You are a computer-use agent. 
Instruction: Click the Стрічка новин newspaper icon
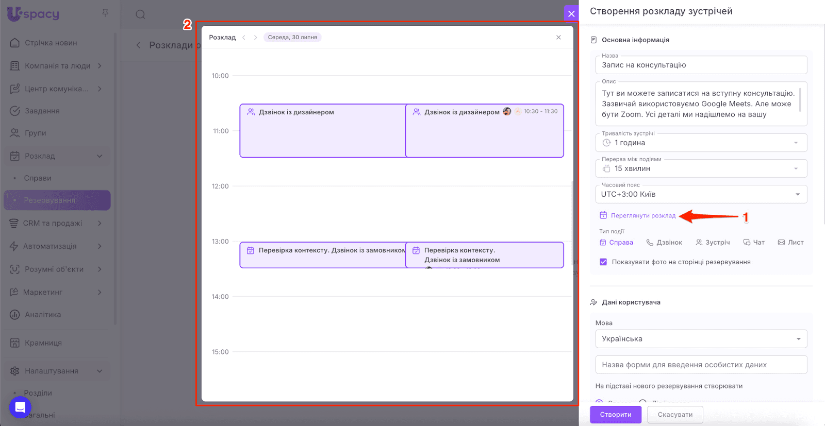click(x=15, y=43)
